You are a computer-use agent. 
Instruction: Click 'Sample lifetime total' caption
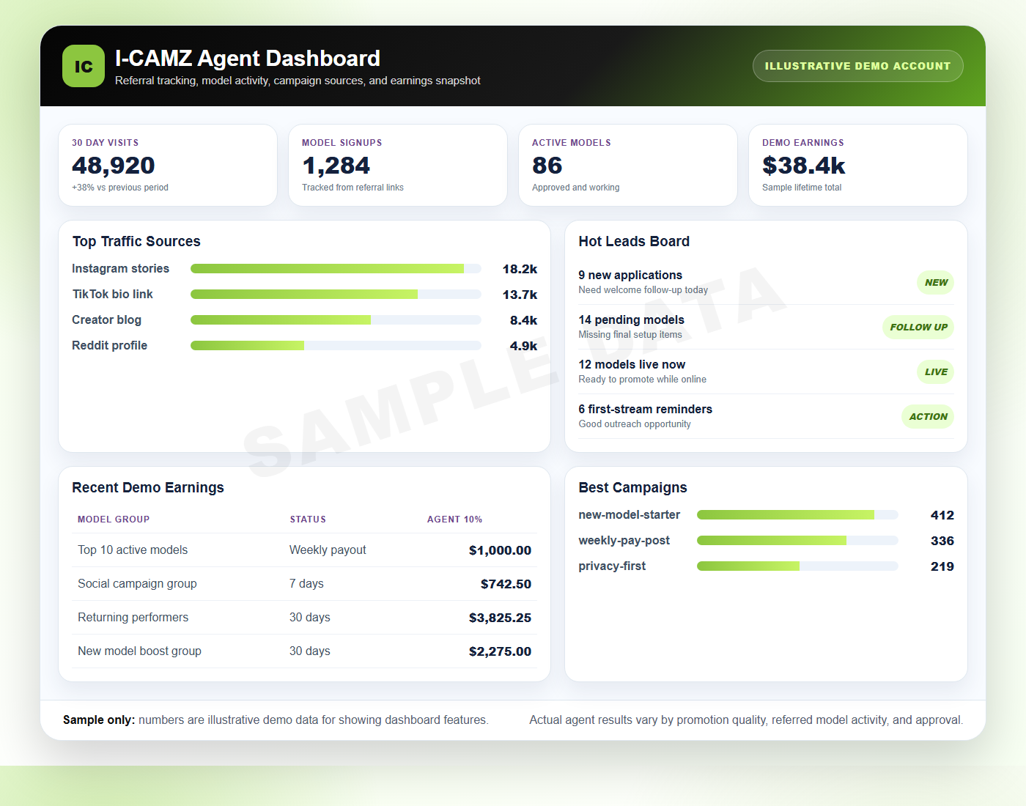802,188
